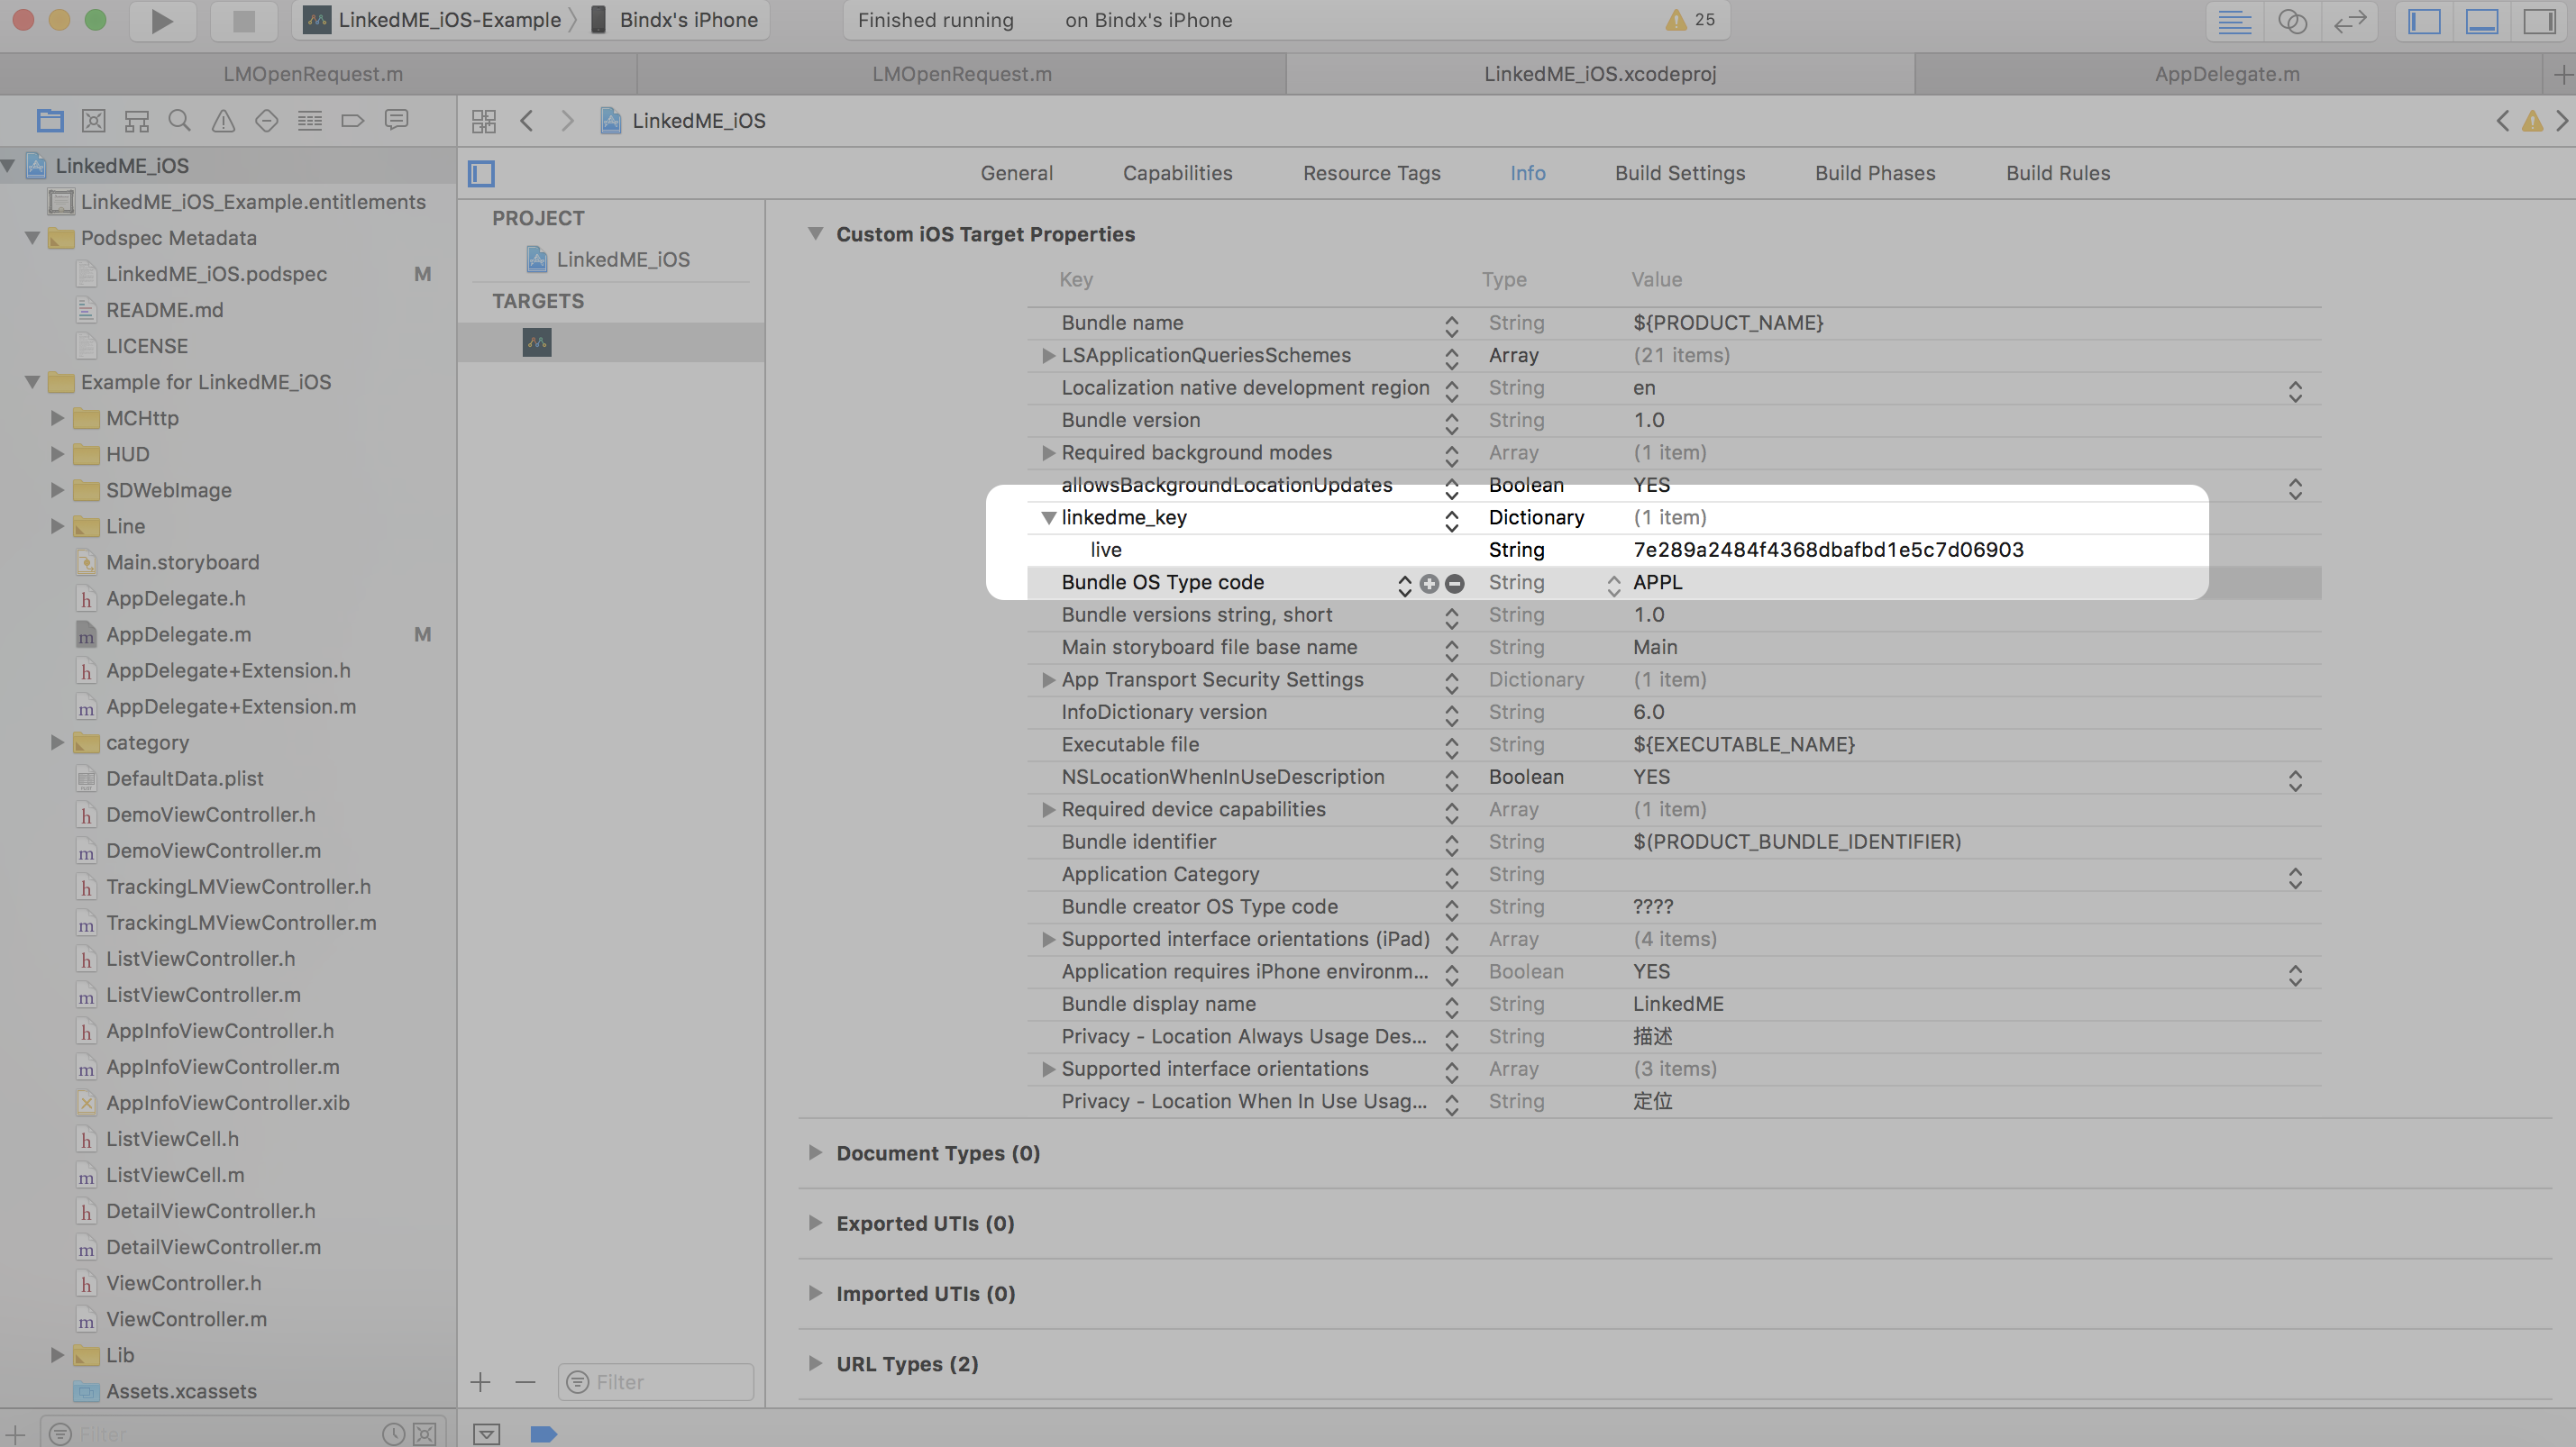Show the Version editor
The width and height of the screenshot is (2576, 1447).
point(2350,21)
